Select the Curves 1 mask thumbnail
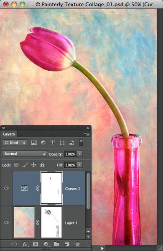The image size is (163, 251). 51,188
